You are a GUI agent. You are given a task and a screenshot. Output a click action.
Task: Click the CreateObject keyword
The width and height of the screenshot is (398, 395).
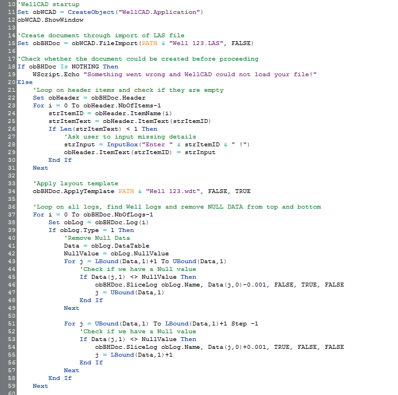[91, 12]
